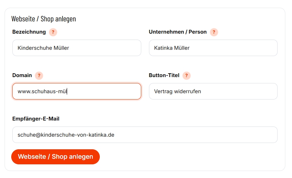This screenshot has width=292, height=178.
Task: Click the help icon next to Bezeichnung
Action: pyautogui.click(x=53, y=32)
